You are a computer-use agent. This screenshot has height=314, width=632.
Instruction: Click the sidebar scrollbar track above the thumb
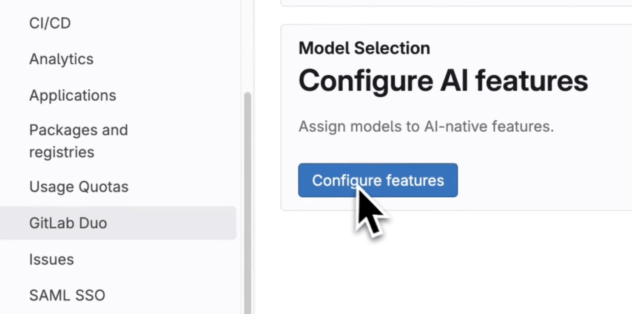point(248,47)
